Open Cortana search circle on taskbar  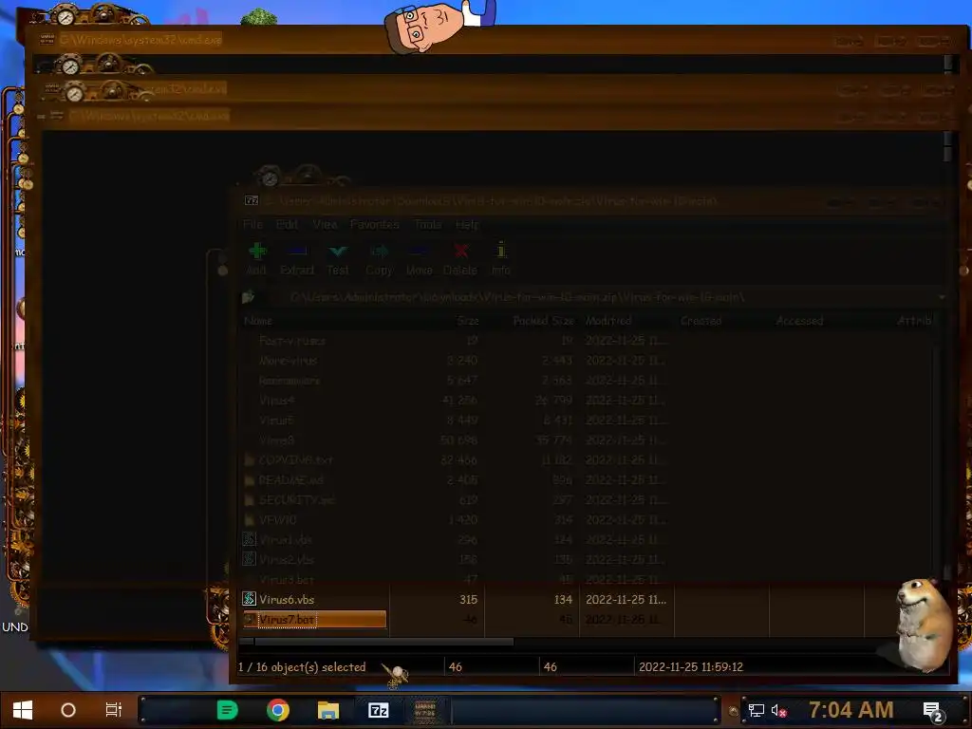point(68,710)
